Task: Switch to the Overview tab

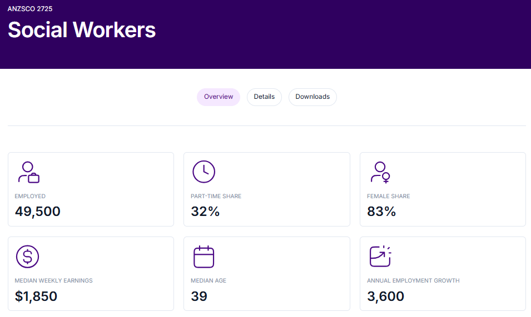Action: (x=219, y=97)
